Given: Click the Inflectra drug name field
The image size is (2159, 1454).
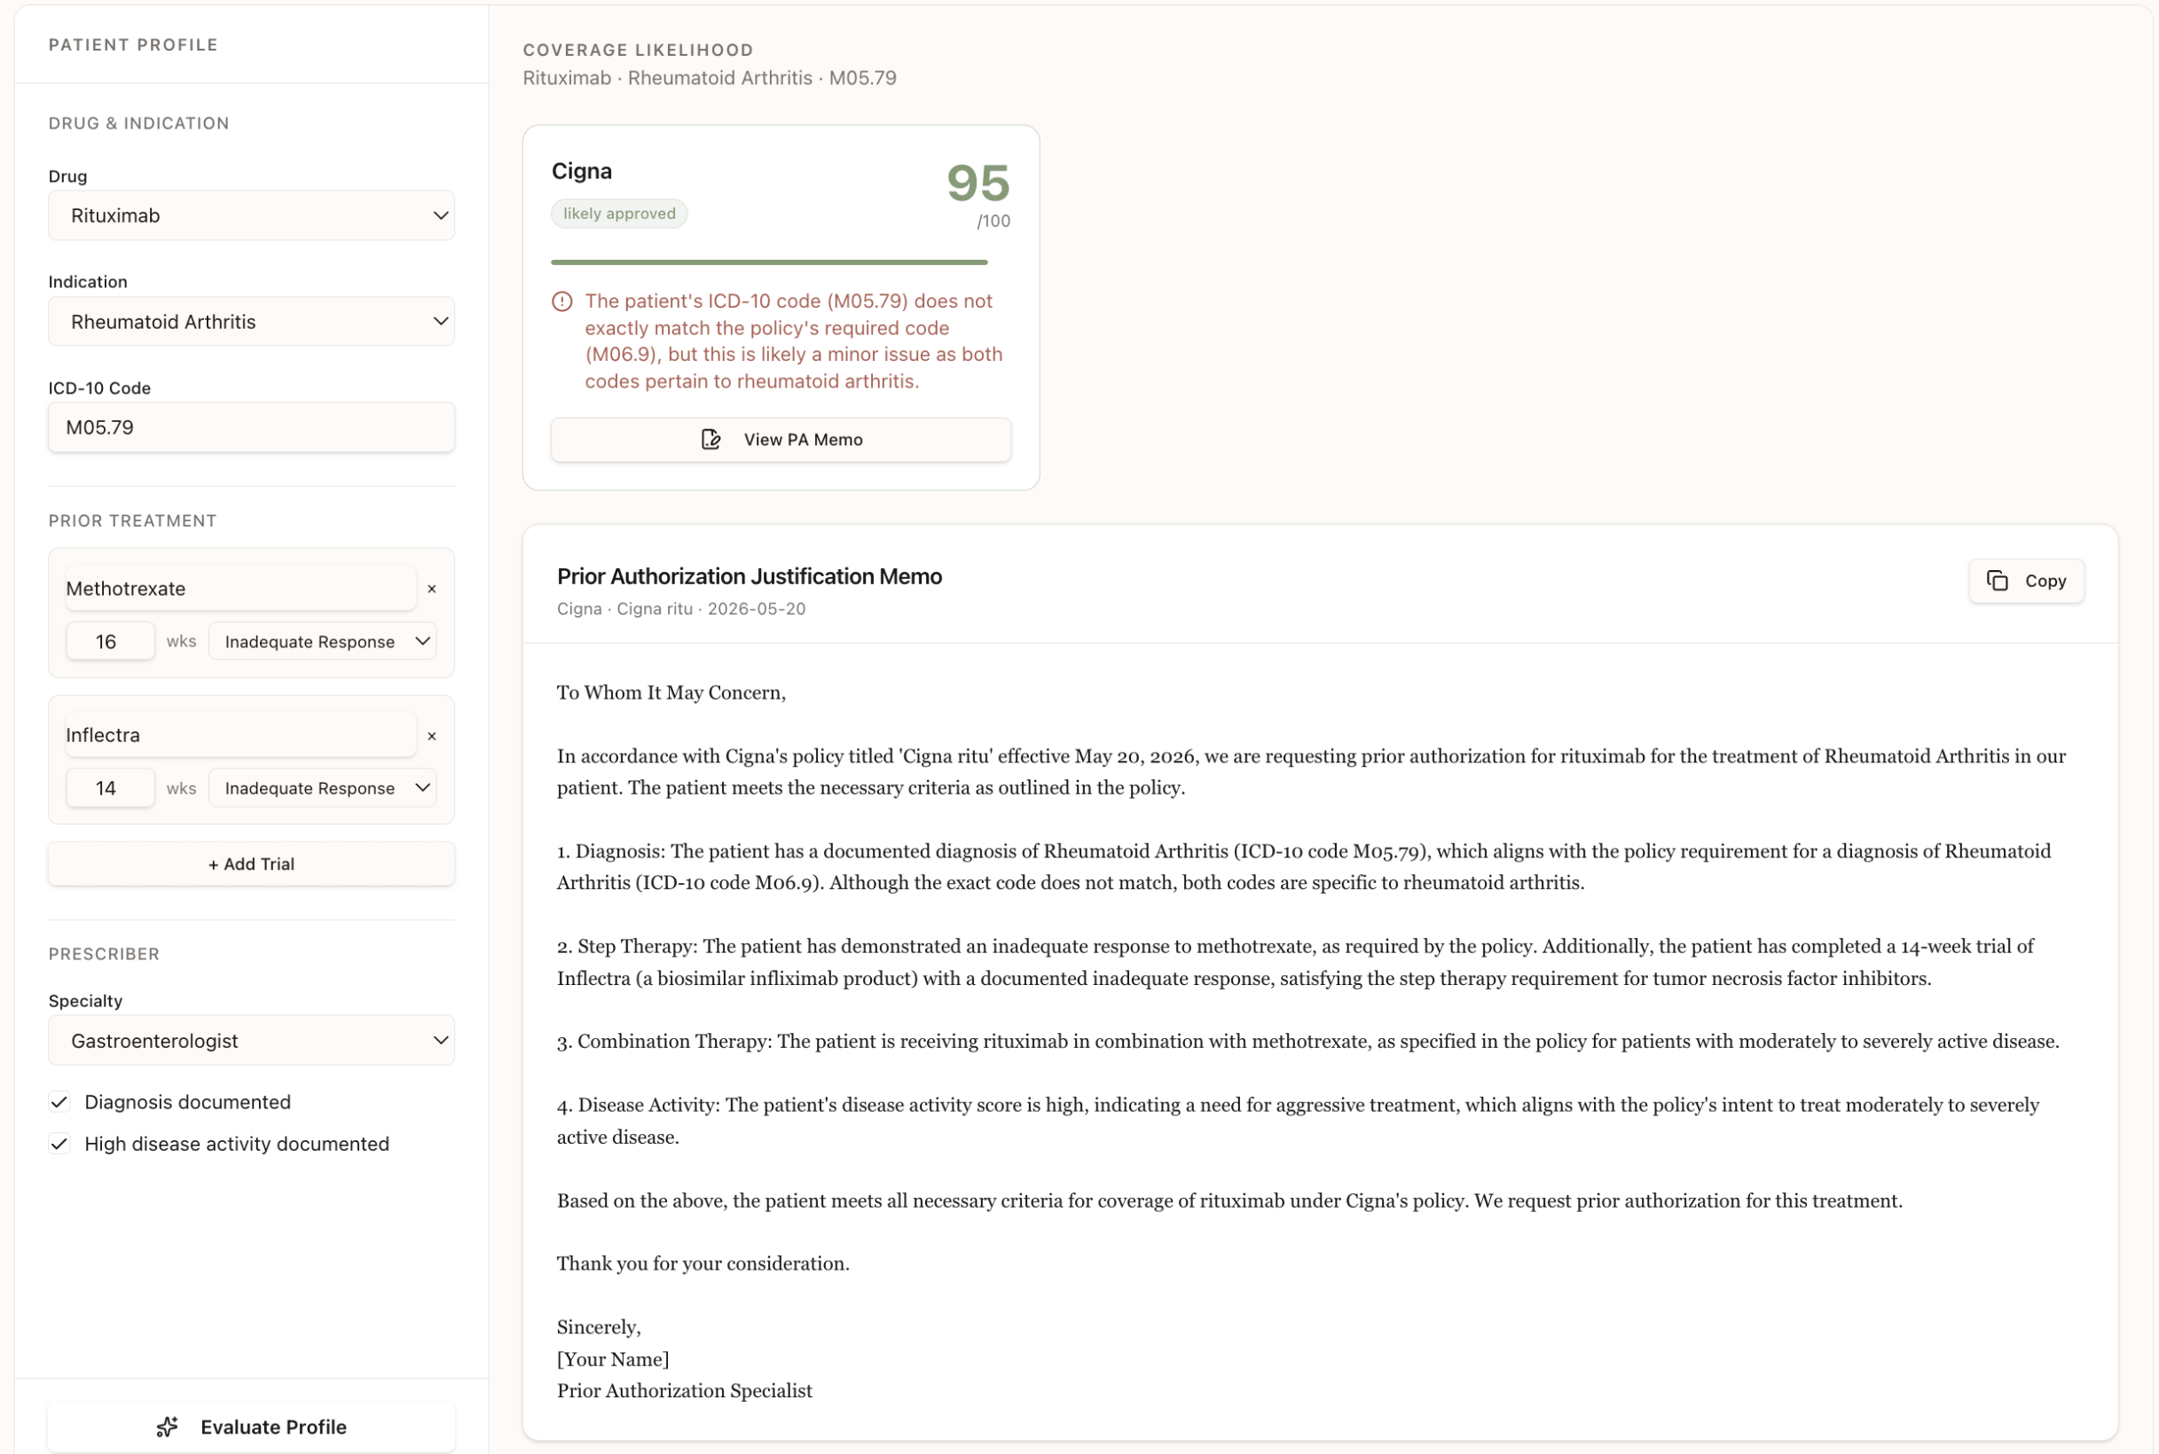Looking at the screenshot, I should point(239,735).
